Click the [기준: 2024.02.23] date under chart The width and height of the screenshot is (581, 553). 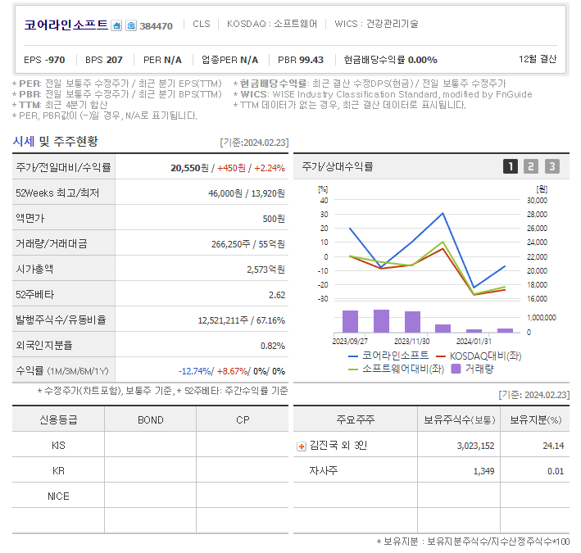pos(534,395)
